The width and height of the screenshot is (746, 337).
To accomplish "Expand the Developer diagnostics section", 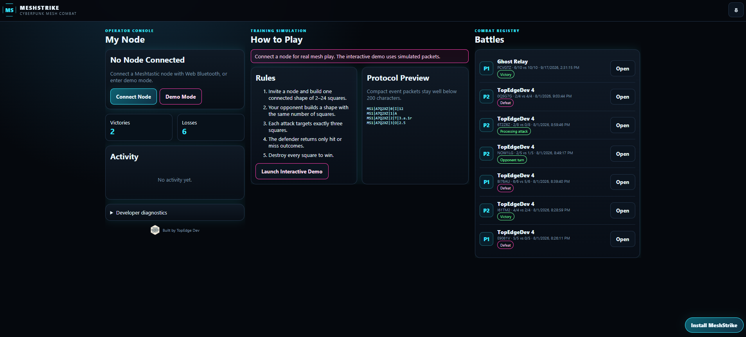I will coord(175,213).
